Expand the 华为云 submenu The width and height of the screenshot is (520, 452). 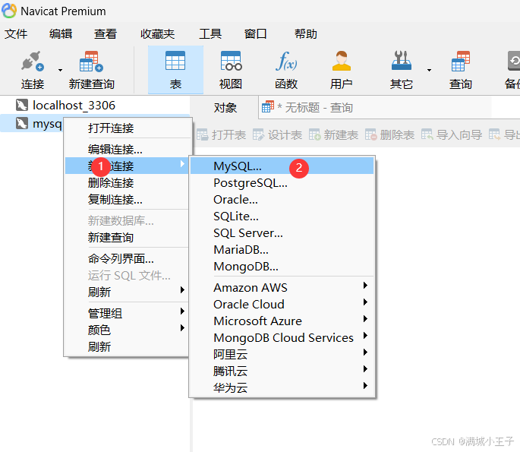(x=282, y=387)
